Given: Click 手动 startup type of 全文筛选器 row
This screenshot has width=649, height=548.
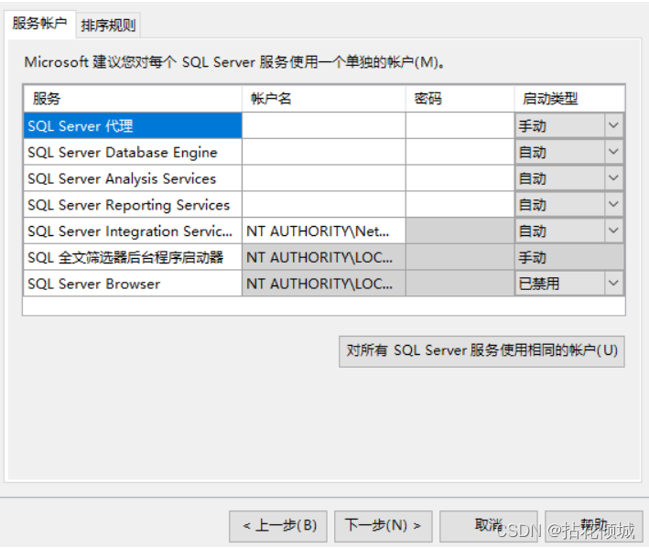Looking at the screenshot, I should tap(569, 257).
